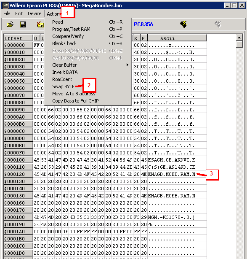Save buffer using the floppy disk icon

point(23,24)
